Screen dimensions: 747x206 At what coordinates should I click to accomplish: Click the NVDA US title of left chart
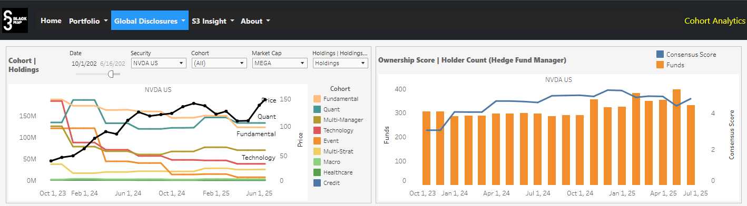point(158,90)
